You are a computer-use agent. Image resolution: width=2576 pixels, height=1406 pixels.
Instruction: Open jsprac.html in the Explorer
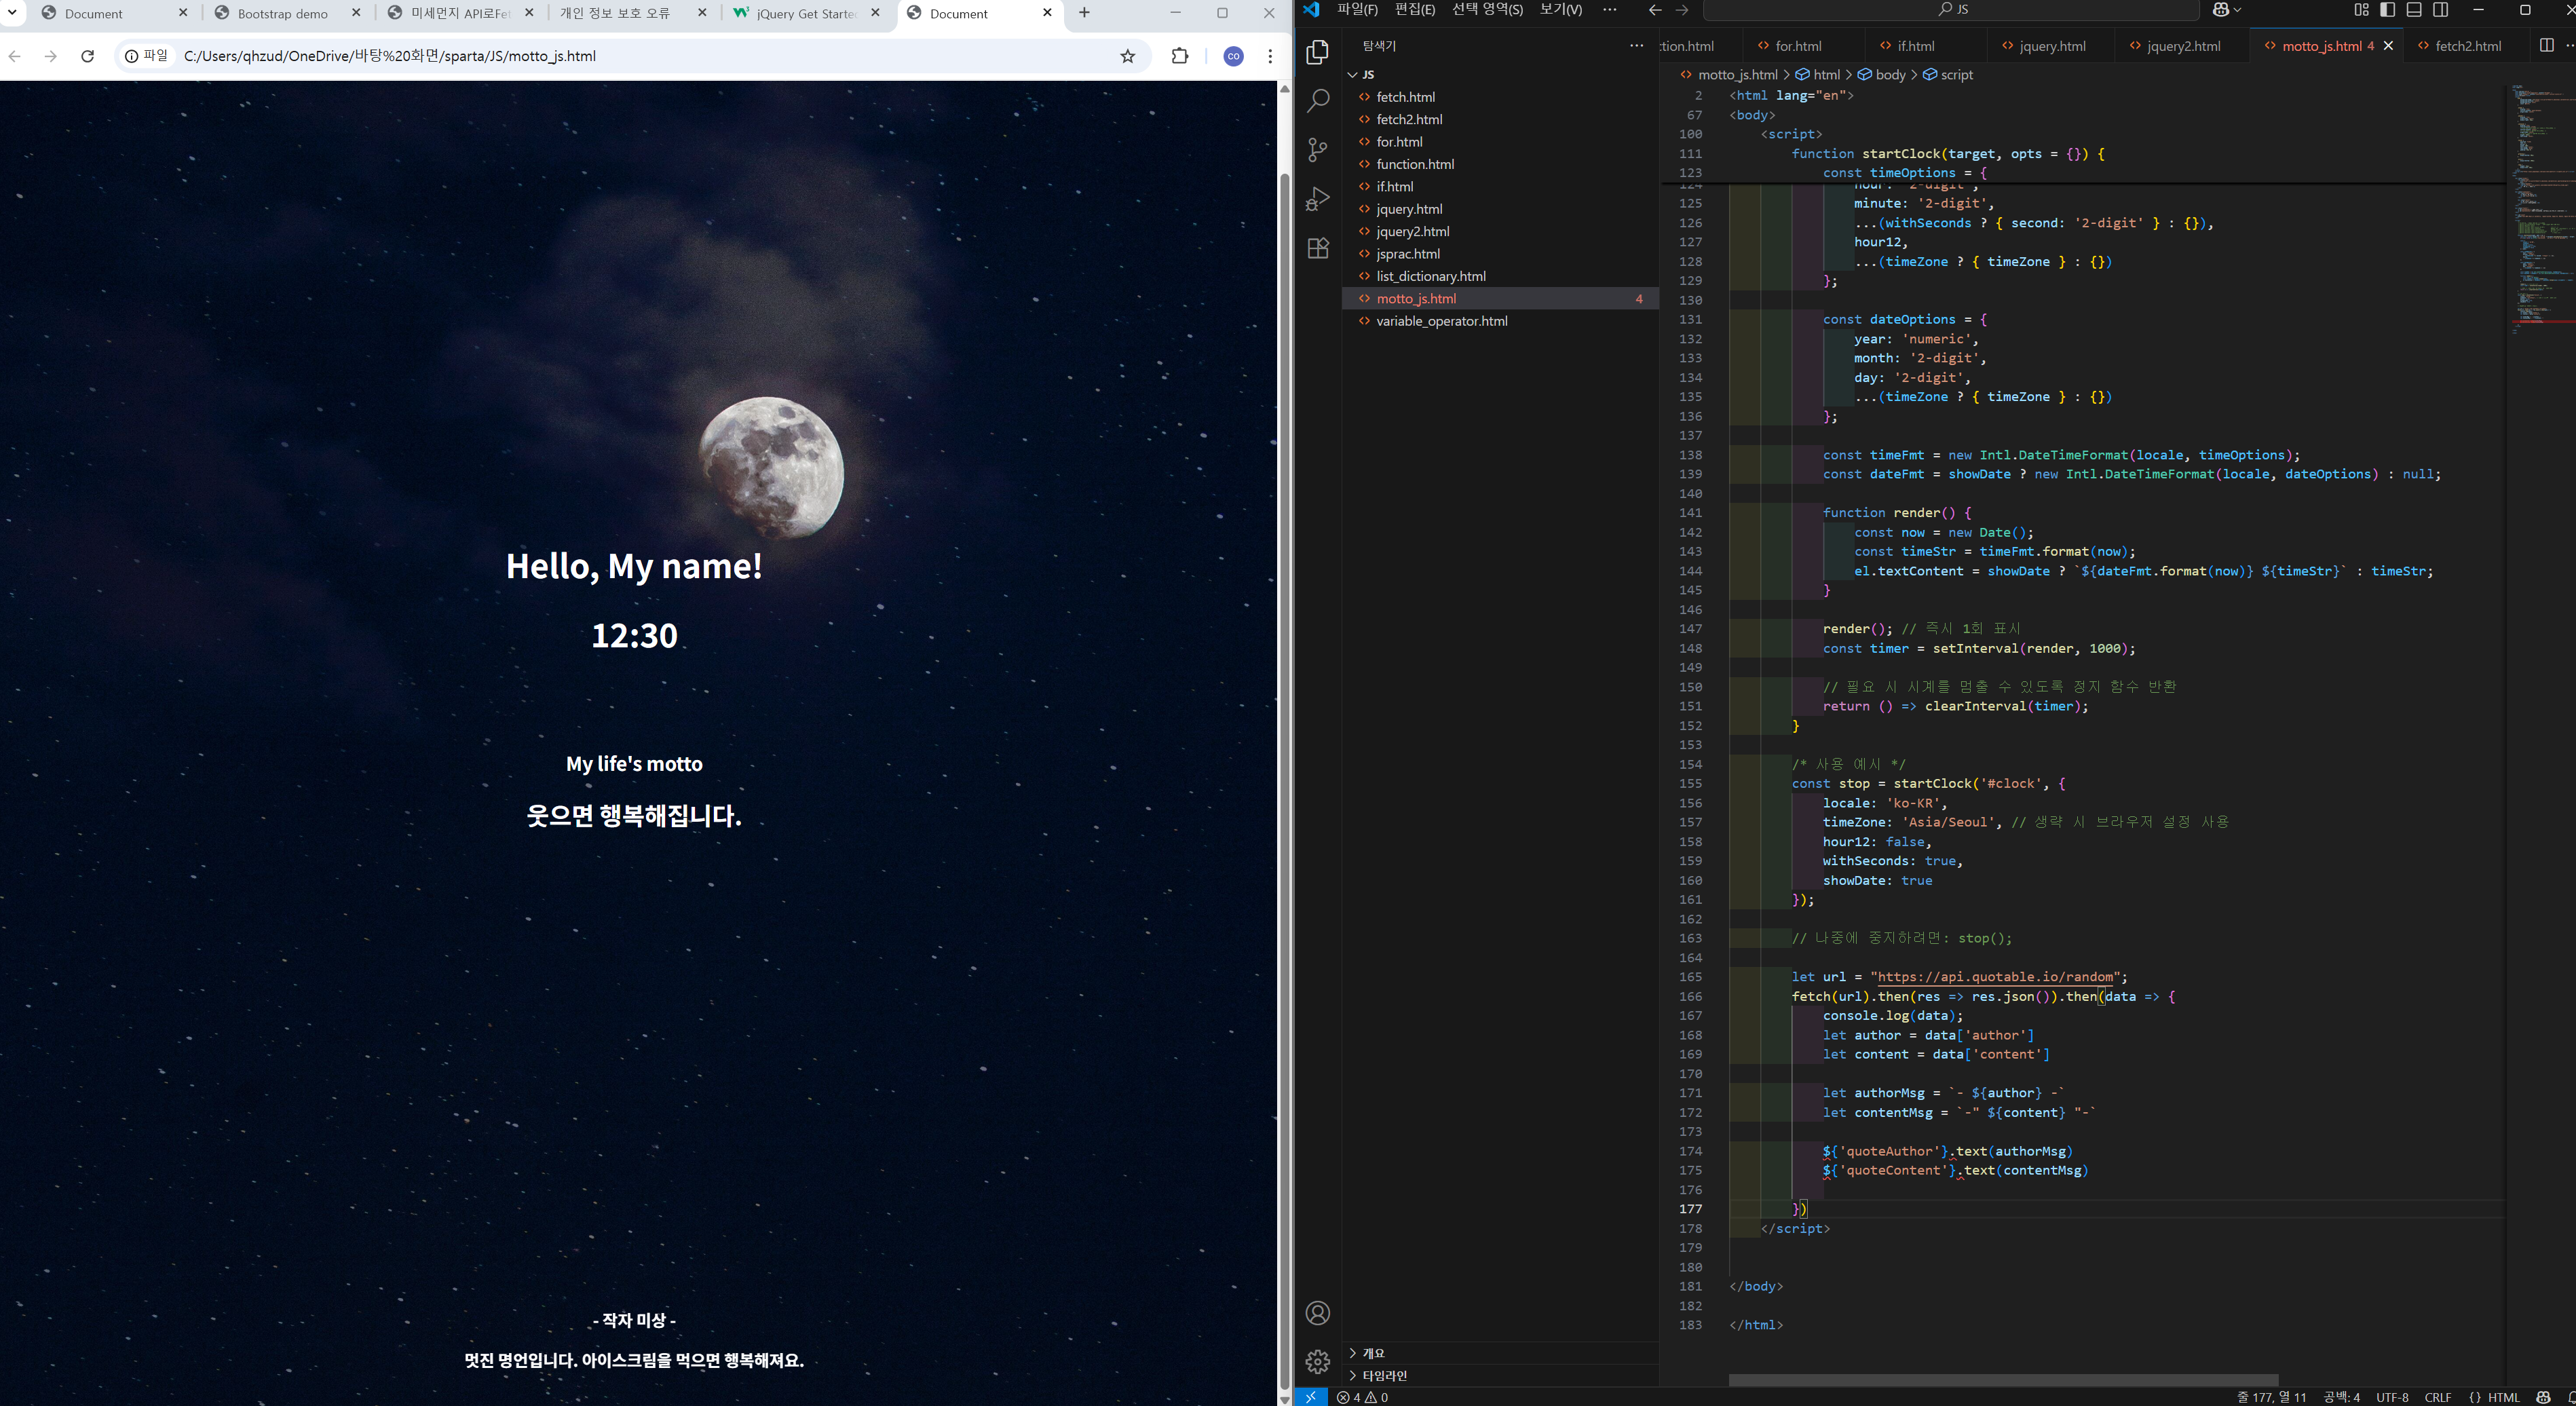point(1500,254)
